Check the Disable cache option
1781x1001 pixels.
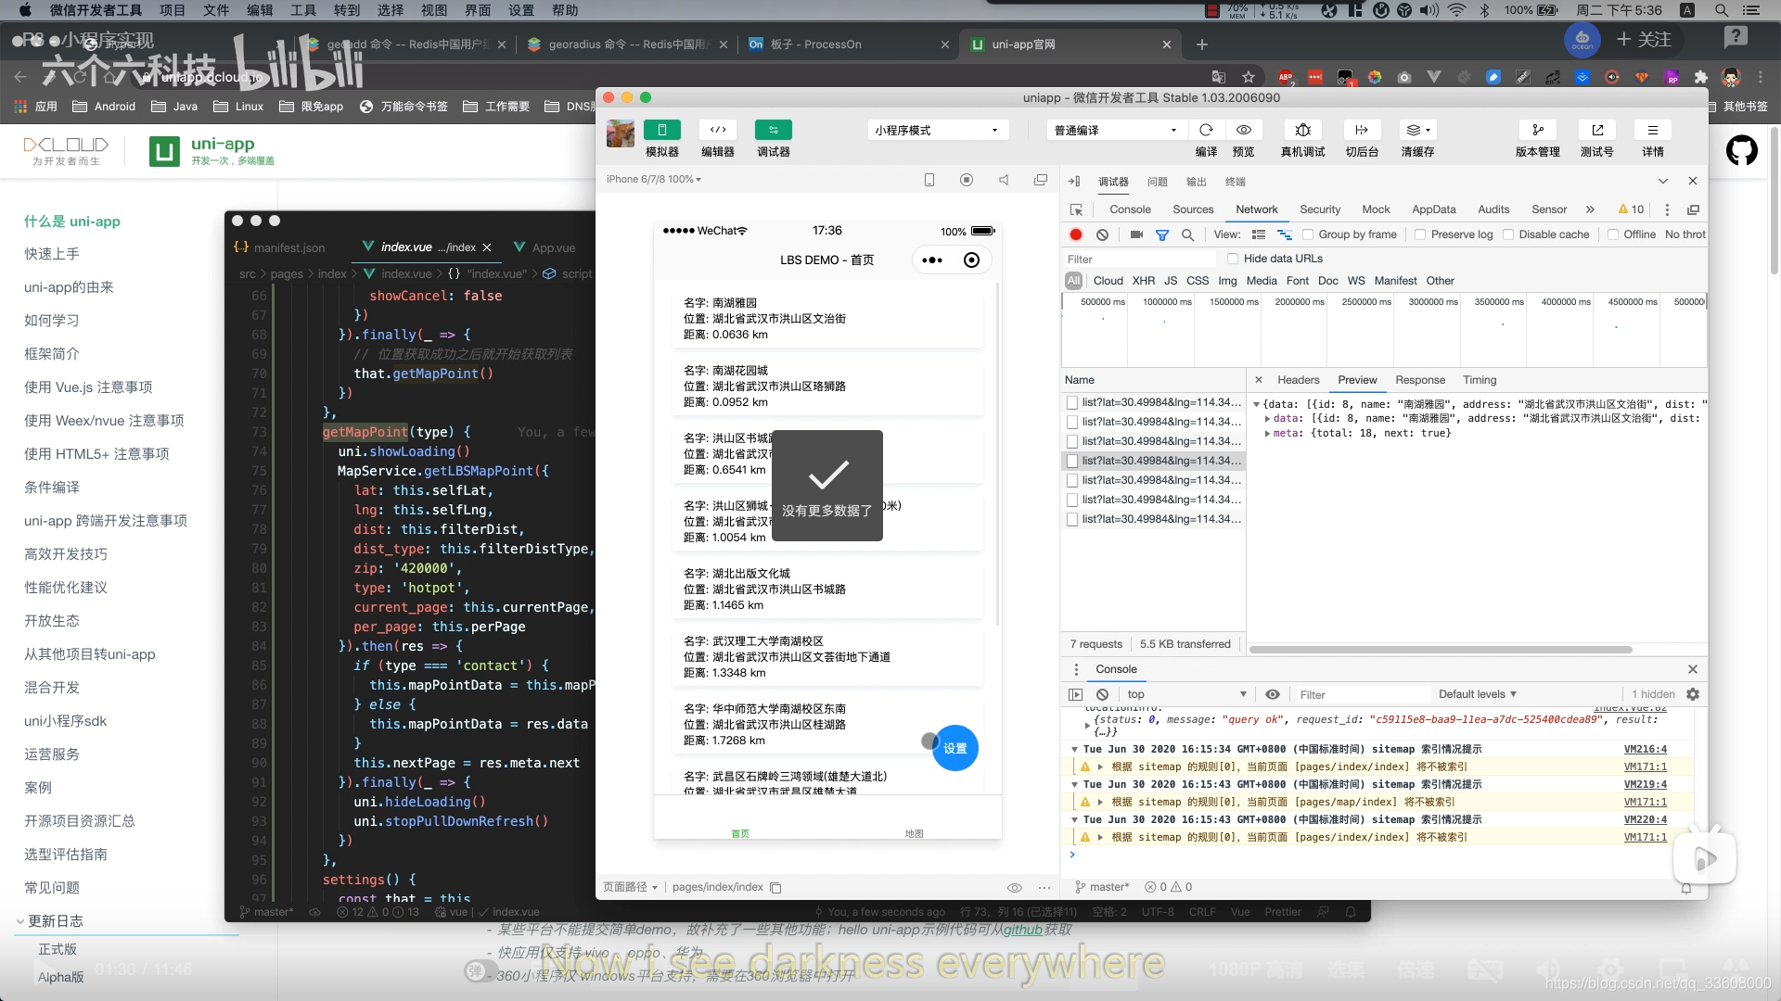pos(1508,234)
